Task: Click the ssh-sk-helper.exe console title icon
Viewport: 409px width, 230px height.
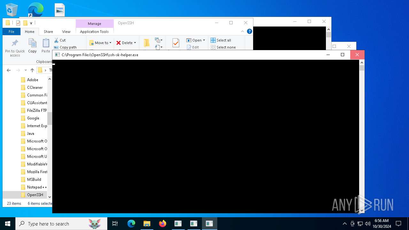Action: 57,55
